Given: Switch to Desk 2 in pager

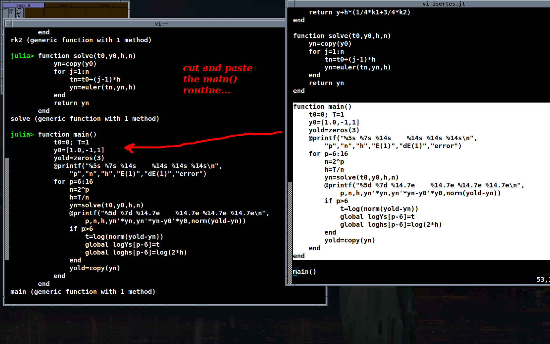Looking at the screenshot, I should coord(107,6).
